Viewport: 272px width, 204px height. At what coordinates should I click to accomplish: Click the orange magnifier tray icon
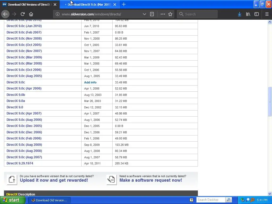[253, 200]
